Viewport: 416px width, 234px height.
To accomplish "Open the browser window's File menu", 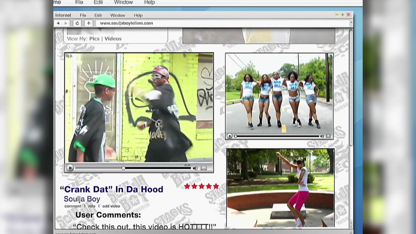I will 83,15.
